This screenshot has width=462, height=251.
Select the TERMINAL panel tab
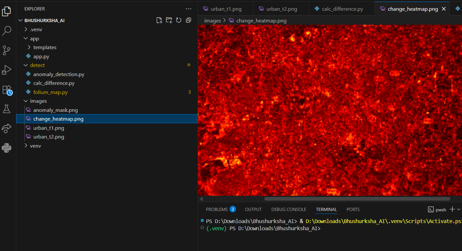coord(326,209)
